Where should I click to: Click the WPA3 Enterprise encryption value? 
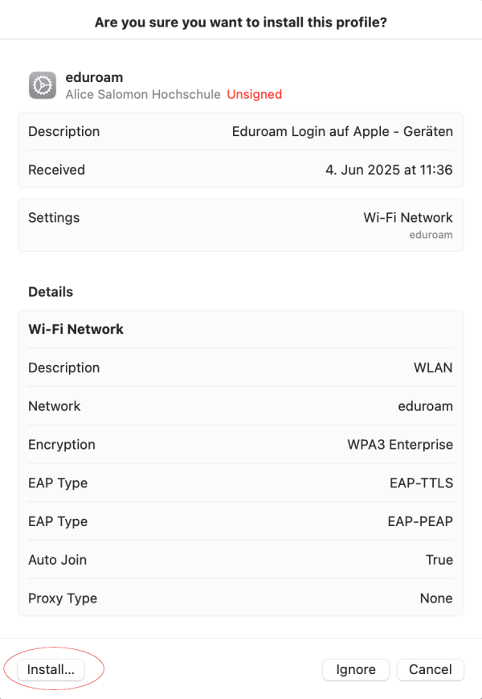[400, 445]
